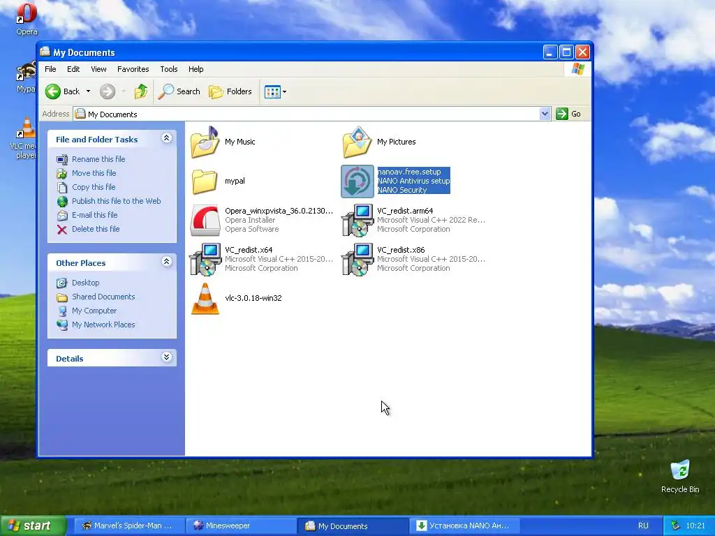Go to My Network Places link
Viewport: 715px width, 536px height.
click(103, 325)
